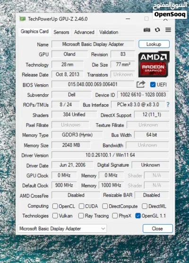
Task: Click the DirectX Support 12 (11_1) value
Action: point(152,115)
